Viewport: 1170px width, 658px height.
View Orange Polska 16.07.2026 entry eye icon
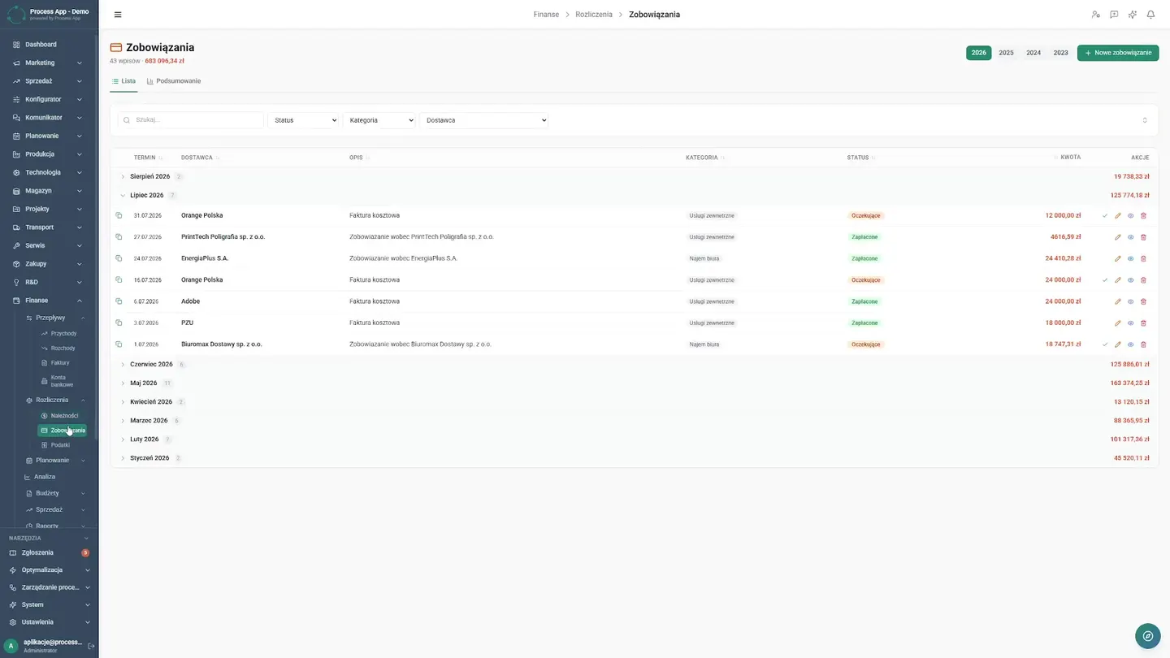pos(1131,280)
